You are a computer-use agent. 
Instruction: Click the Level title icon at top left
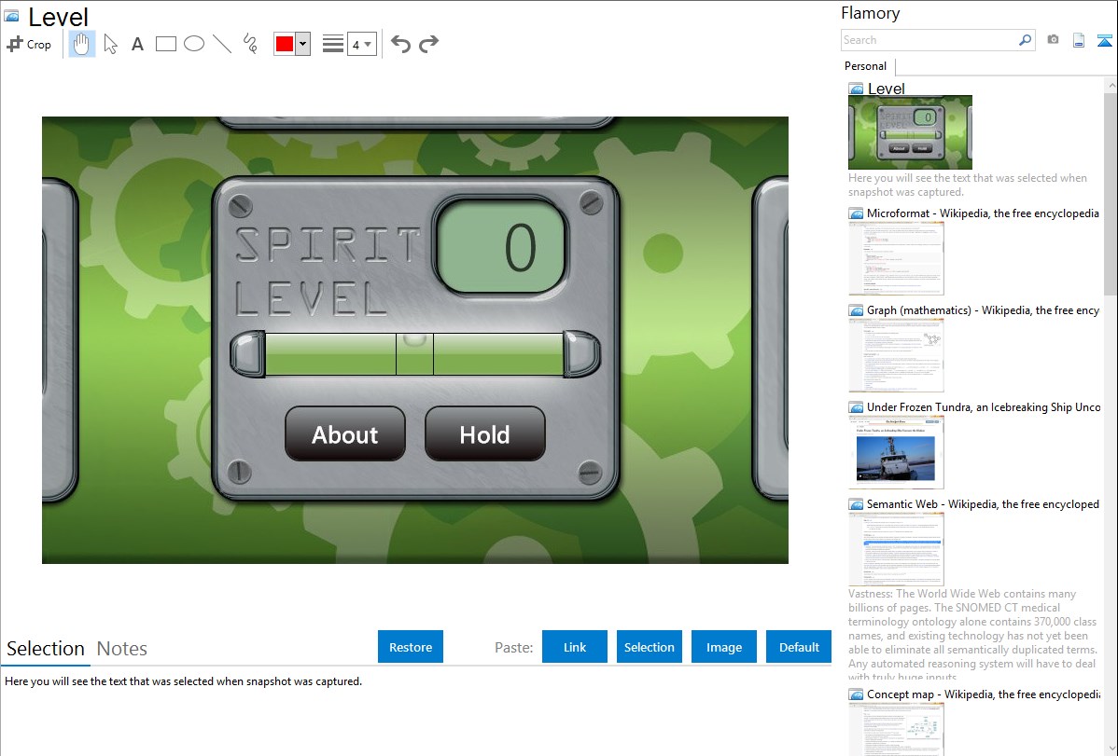point(11,16)
